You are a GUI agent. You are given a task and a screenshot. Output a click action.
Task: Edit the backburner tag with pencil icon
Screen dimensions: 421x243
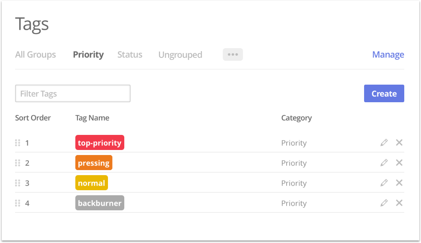point(384,203)
